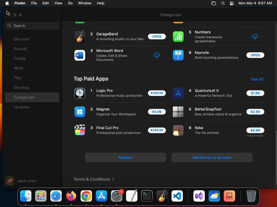Open the Weather app from the Dock
Image resolution: width=277 pixels, height=207 pixels.
click(214, 196)
